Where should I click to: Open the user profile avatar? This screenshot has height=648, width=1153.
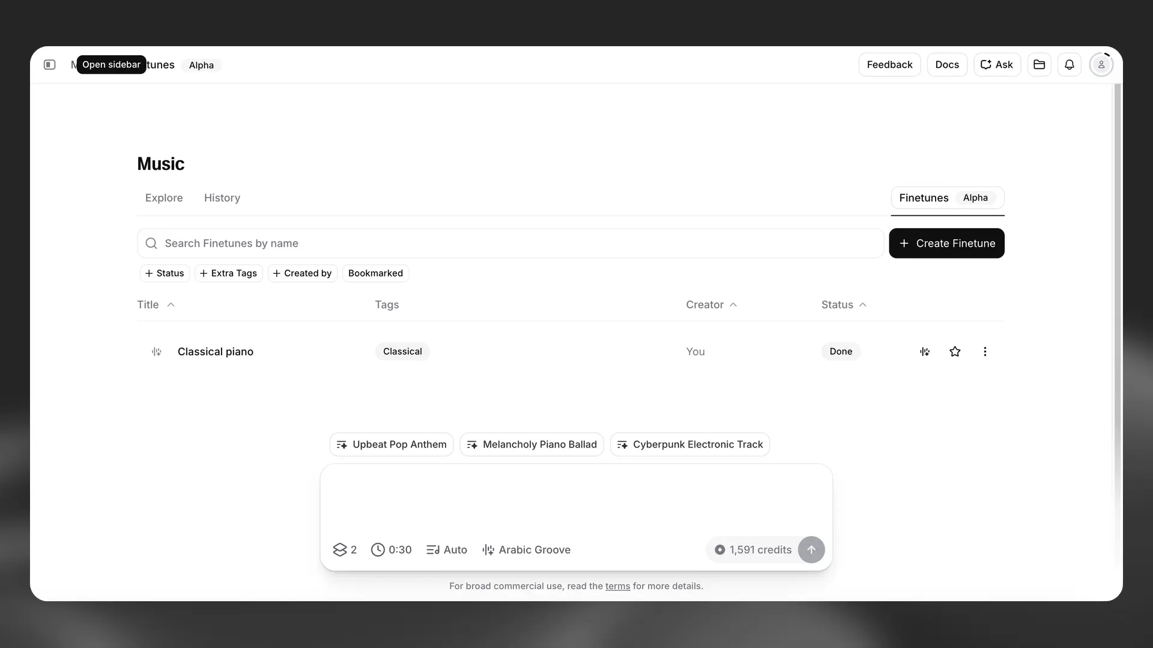[x=1101, y=65]
